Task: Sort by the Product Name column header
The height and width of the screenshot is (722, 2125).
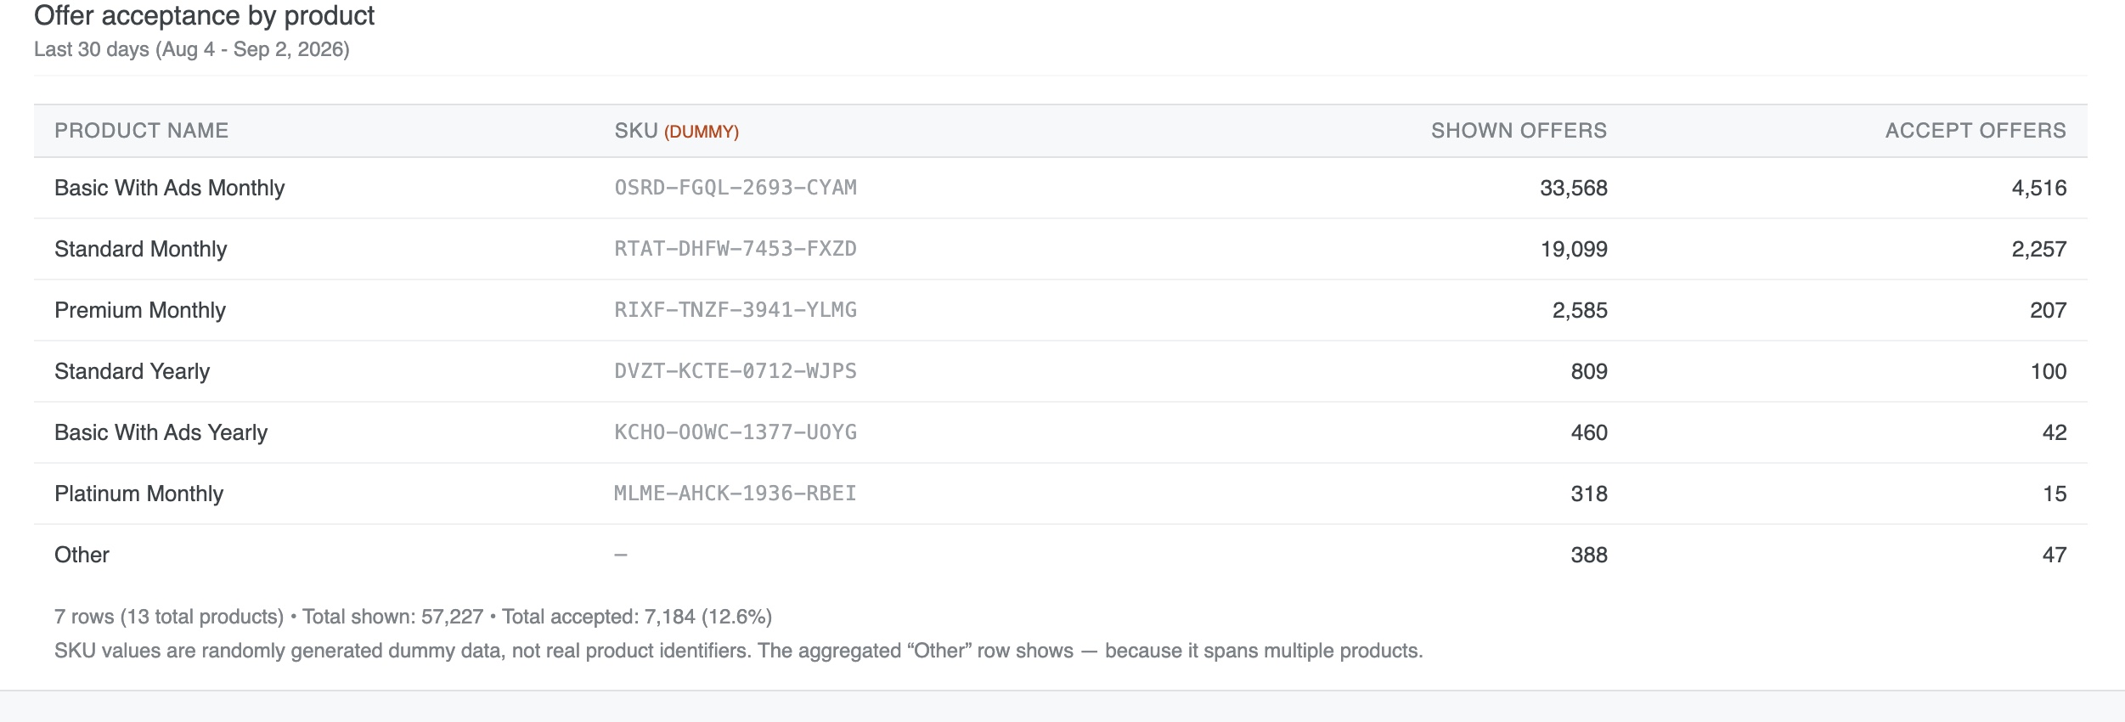Action: [141, 131]
